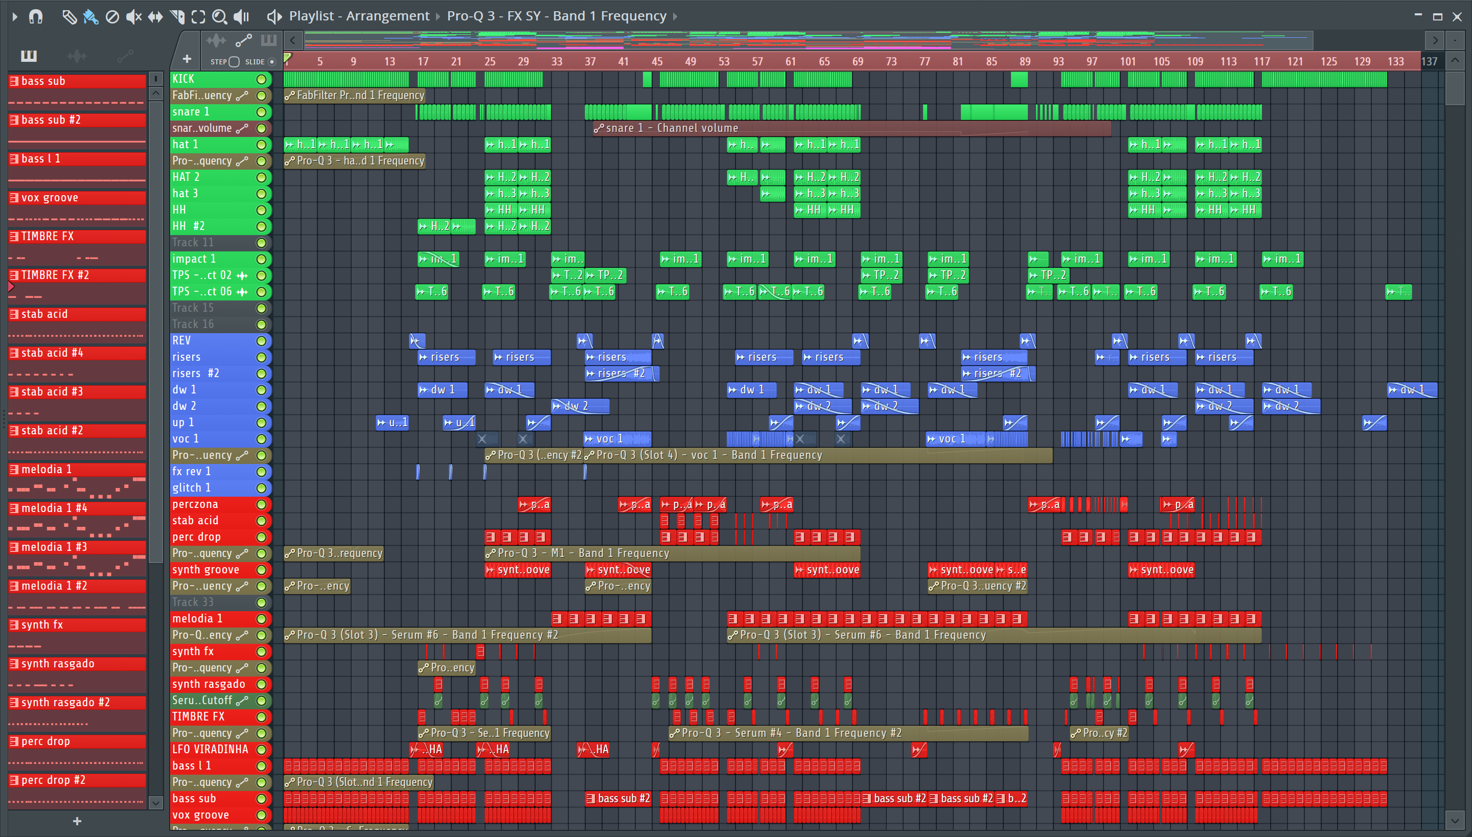
Task: Select the Mute tool
Action: (x=133, y=17)
